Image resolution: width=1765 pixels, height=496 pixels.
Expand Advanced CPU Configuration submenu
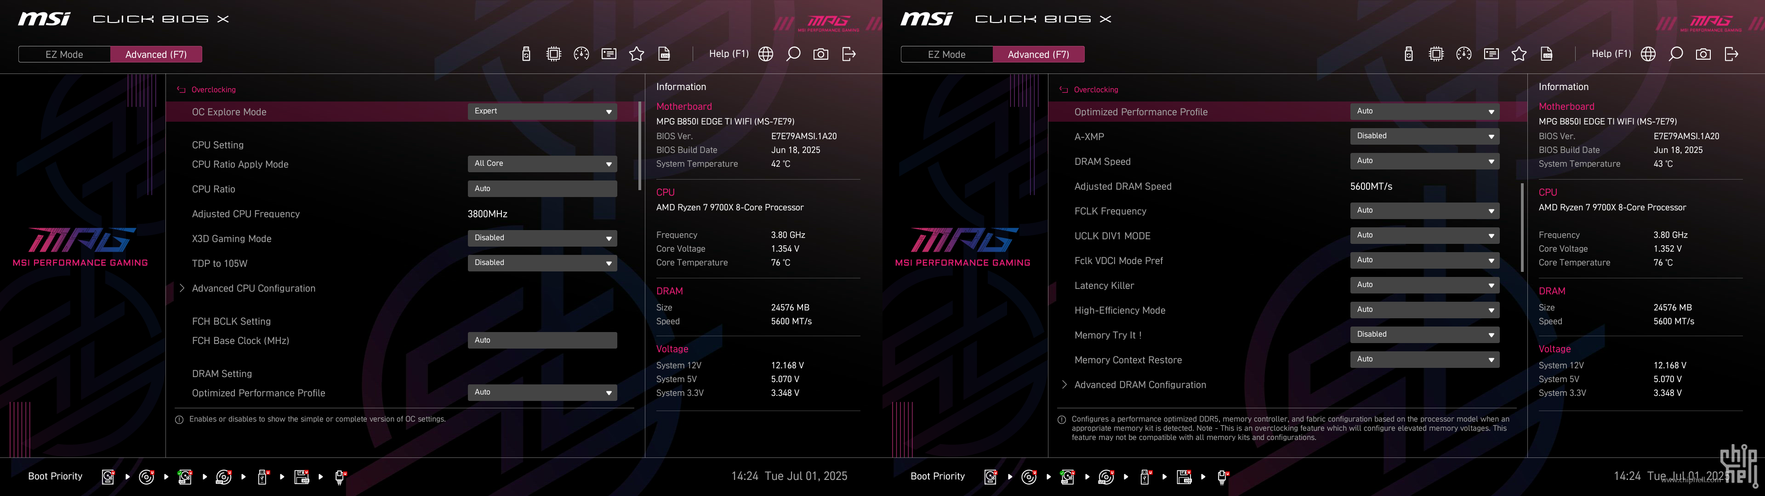(x=254, y=288)
